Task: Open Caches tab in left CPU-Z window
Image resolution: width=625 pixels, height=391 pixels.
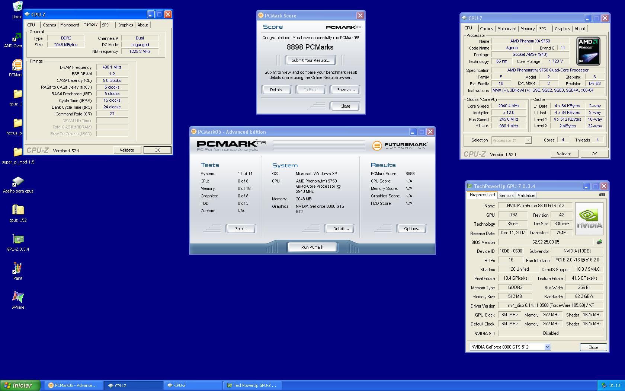Action: coord(49,25)
